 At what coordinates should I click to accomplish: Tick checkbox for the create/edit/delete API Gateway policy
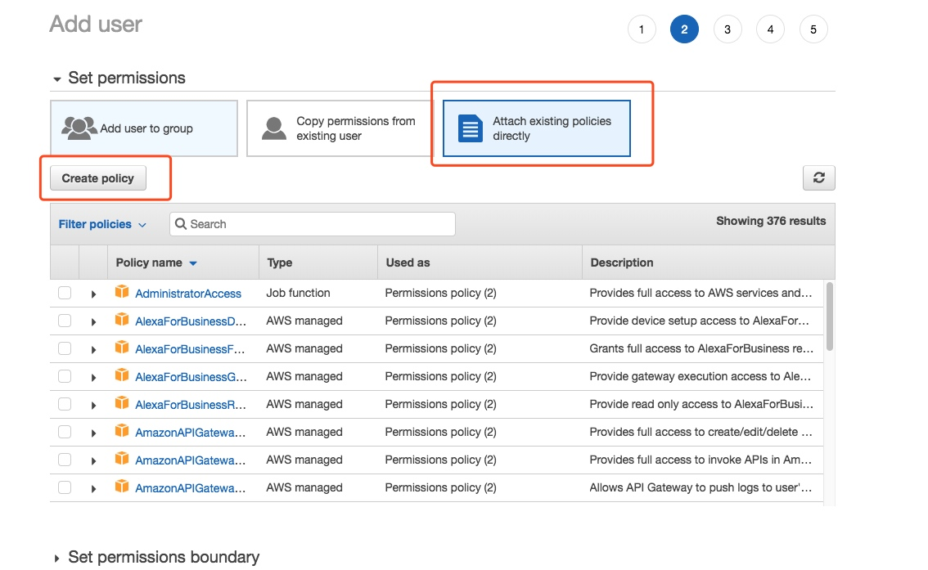[x=65, y=432]
